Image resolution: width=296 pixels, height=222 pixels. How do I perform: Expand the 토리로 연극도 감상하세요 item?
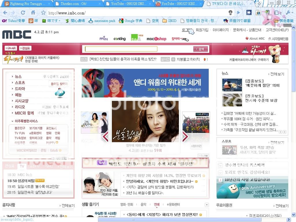(x=221, y=172)
